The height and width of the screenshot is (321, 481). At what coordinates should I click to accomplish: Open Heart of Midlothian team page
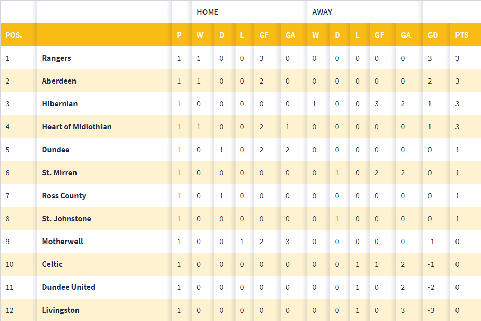coord(77,127)
